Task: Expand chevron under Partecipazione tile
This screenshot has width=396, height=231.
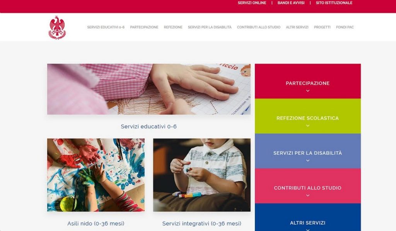Action: tap(307, 91)
